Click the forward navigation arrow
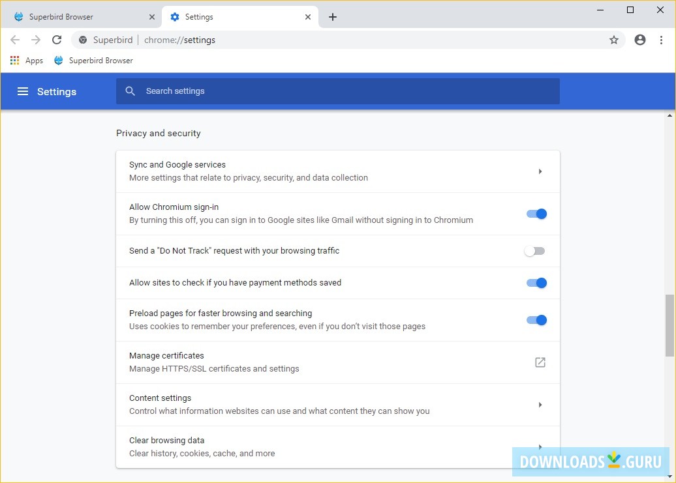The image size is (676, 483). click(x=36, y=40)
